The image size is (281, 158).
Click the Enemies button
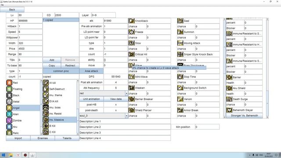(43, 138)
